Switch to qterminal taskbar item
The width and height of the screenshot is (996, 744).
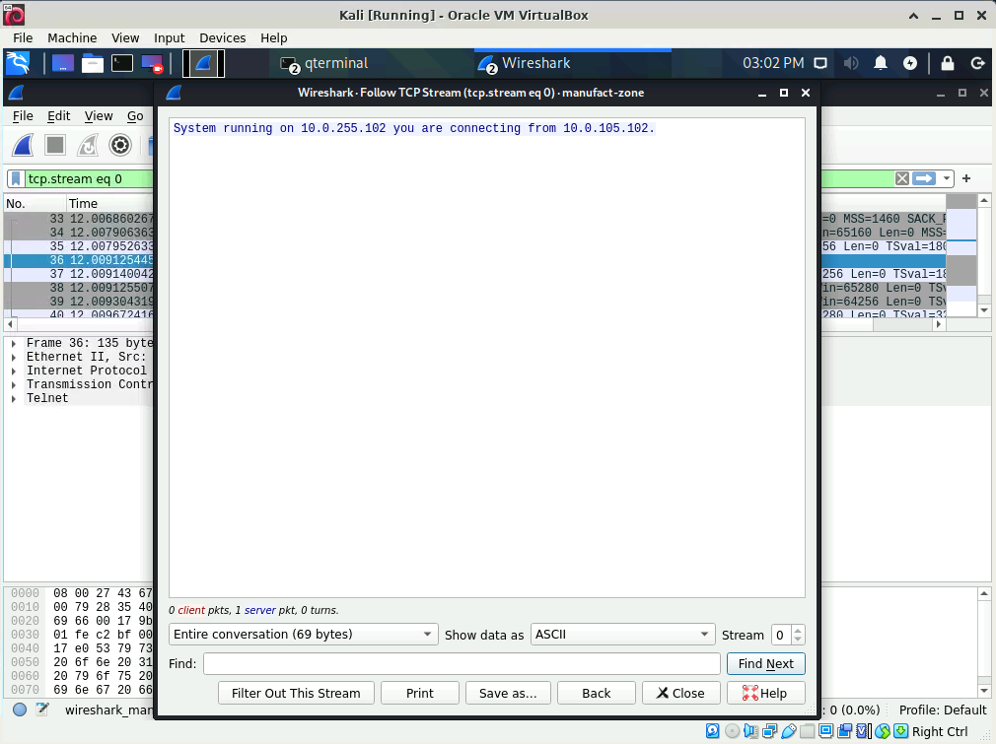click(x=325, y=63)
